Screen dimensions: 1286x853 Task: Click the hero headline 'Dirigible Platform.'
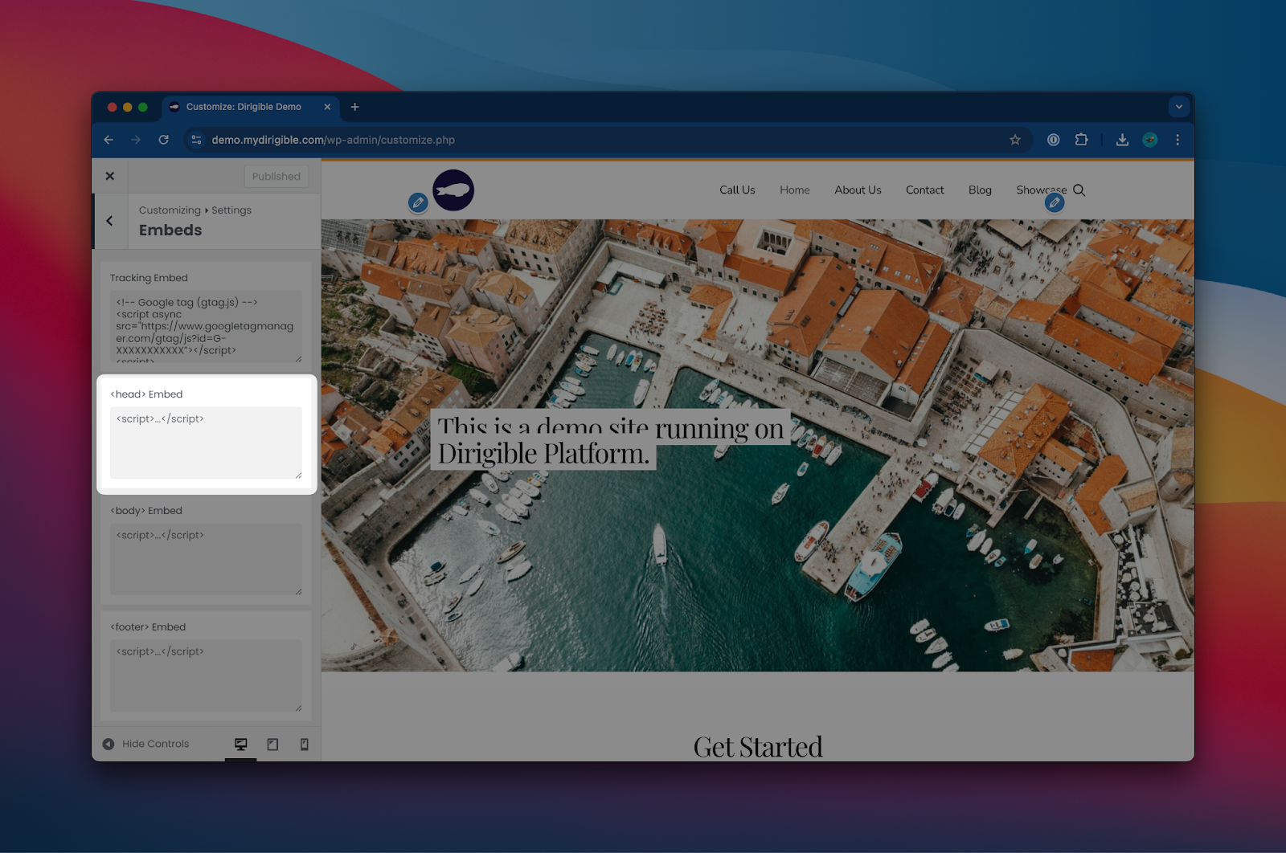(544, 454)
